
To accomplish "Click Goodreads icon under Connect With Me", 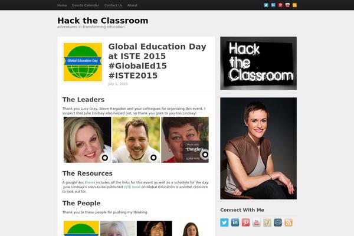I will coord(267,222).
